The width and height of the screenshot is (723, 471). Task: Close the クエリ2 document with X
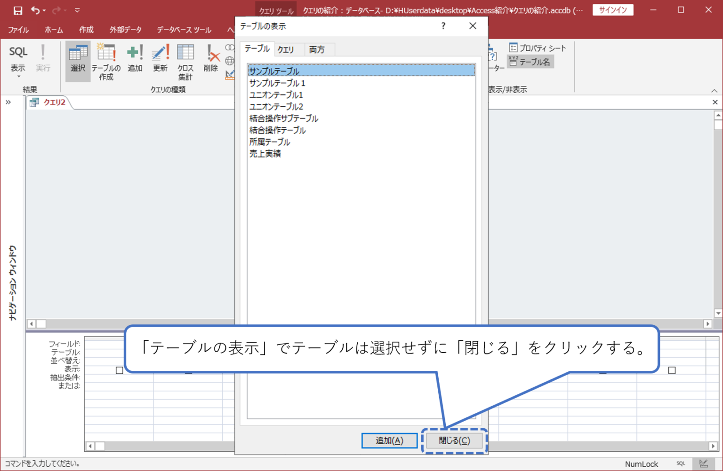tap(715, 102)
